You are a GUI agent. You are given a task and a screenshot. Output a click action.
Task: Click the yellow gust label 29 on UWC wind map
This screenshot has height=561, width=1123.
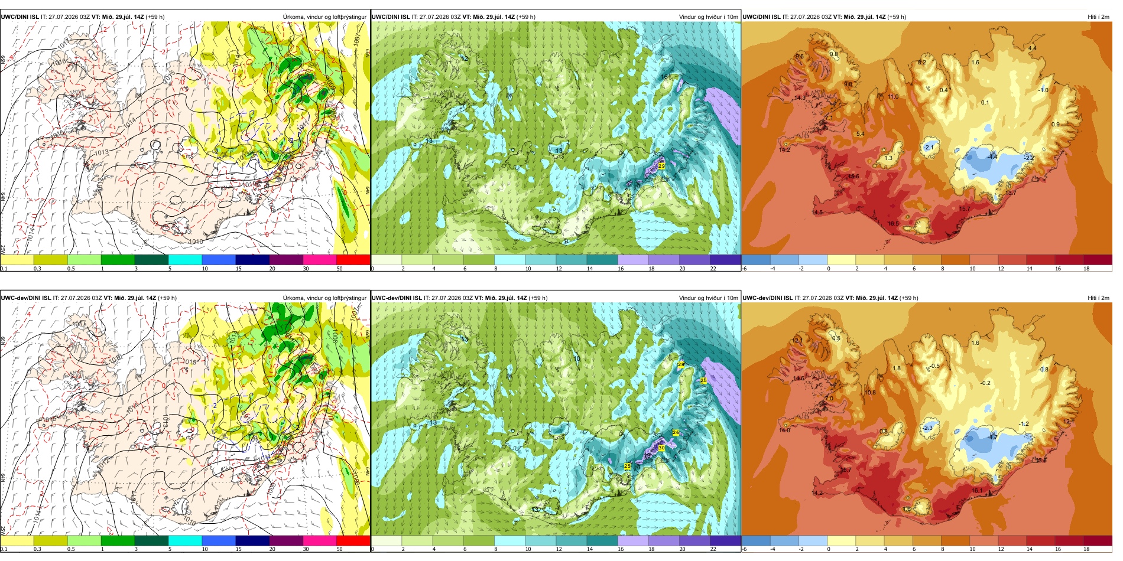(661, 166)
